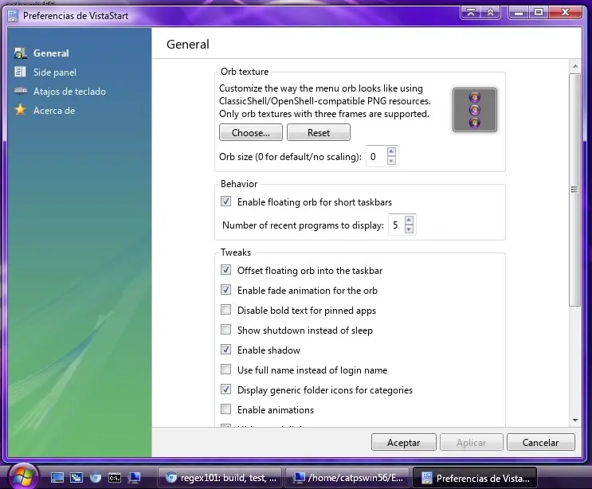Switch to regex101 taskbar window
The image size is (592, 489).
point(220,478)
